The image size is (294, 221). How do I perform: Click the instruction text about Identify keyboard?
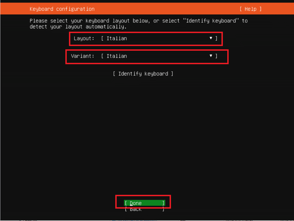(x=138, y=24)
